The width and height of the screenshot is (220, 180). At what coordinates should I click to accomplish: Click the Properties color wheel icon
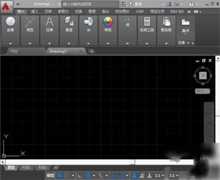(108, 22)
